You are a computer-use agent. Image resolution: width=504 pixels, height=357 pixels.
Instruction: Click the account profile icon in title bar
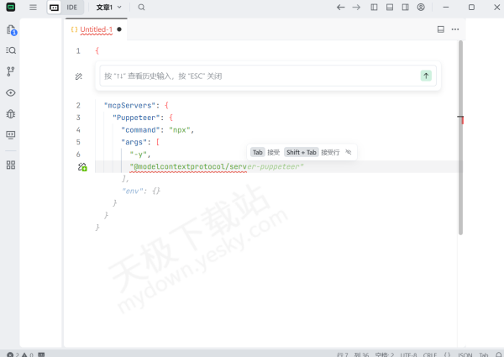click(421, 7)
